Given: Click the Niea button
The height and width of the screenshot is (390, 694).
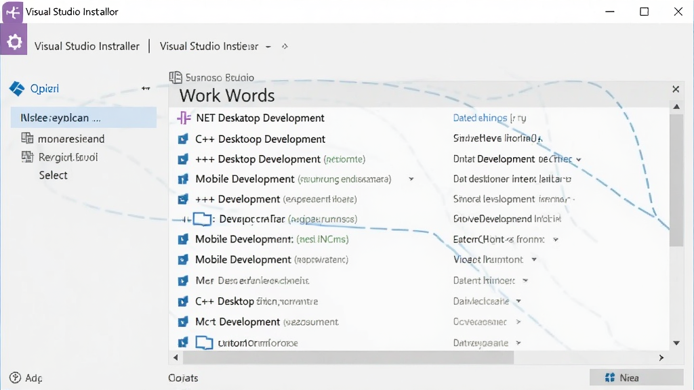Looking at the screenshot, I should click(x=636, y=378).
